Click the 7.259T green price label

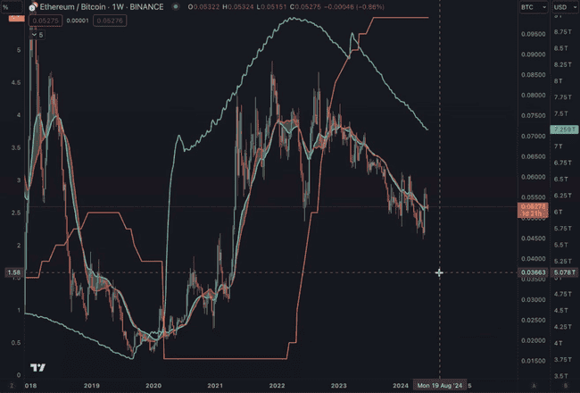click(564, 130)
